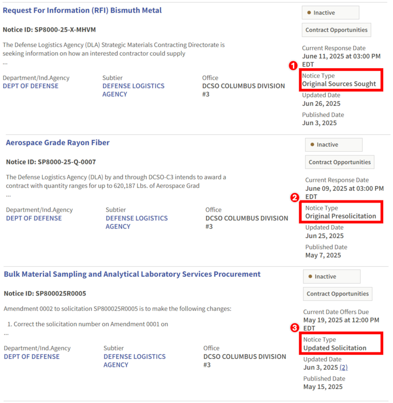Open the "Aerospace Grade Rayon Fiber" notice
Viewport: 393px width, 403px height.
tap(57, 143)
